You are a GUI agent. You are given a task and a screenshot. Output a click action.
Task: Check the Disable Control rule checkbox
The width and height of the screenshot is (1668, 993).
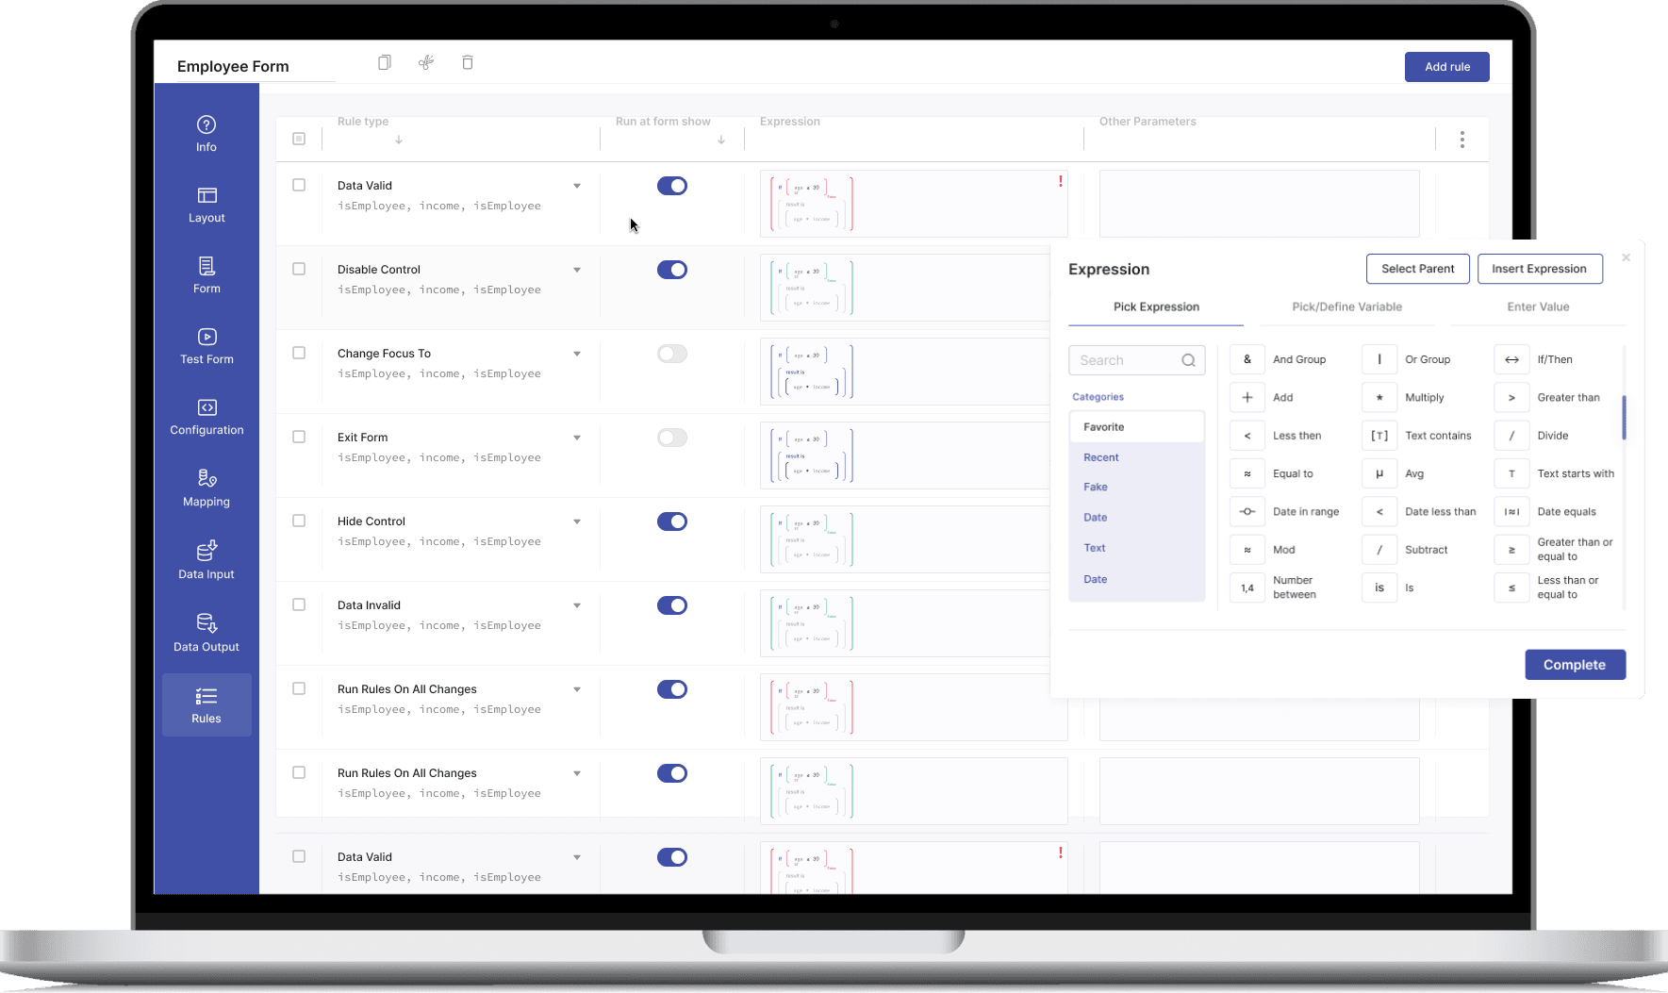(x=299, y=269)
